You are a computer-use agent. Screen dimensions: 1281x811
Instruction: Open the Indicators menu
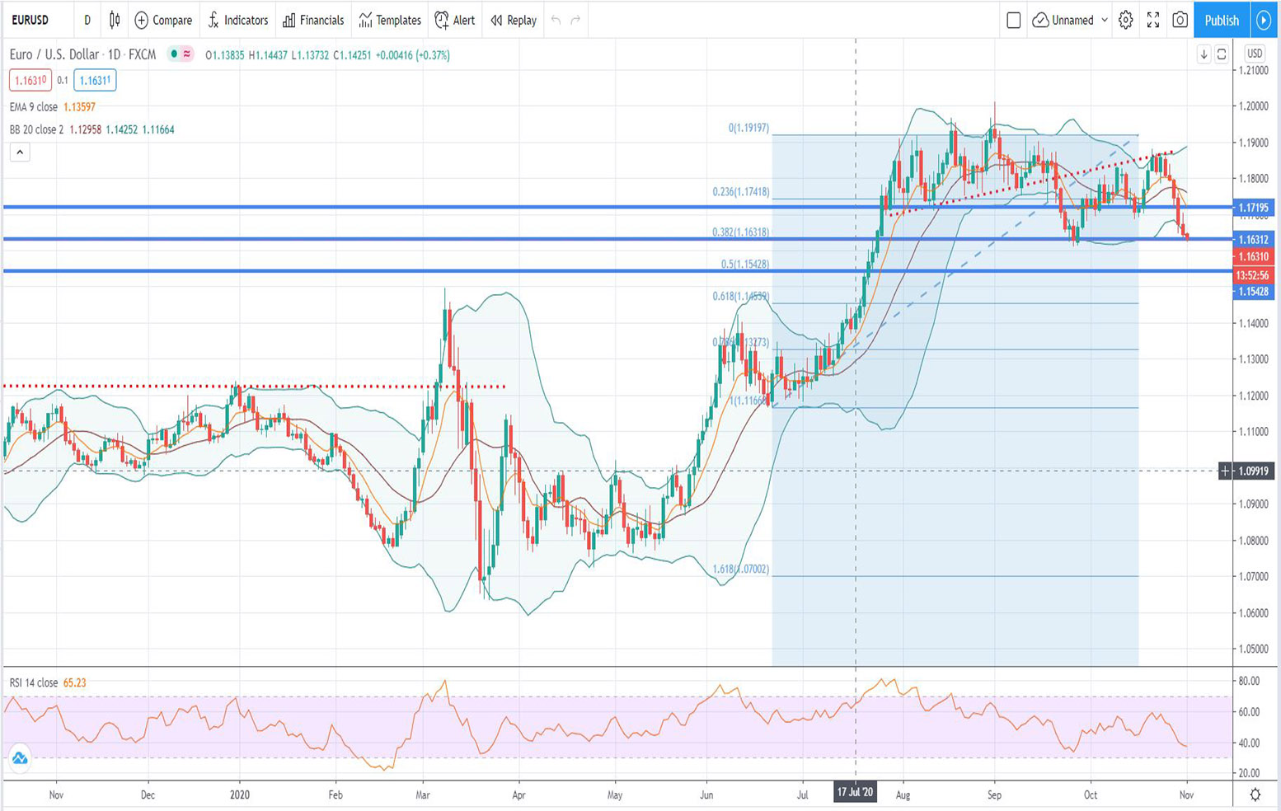point(237,20)
